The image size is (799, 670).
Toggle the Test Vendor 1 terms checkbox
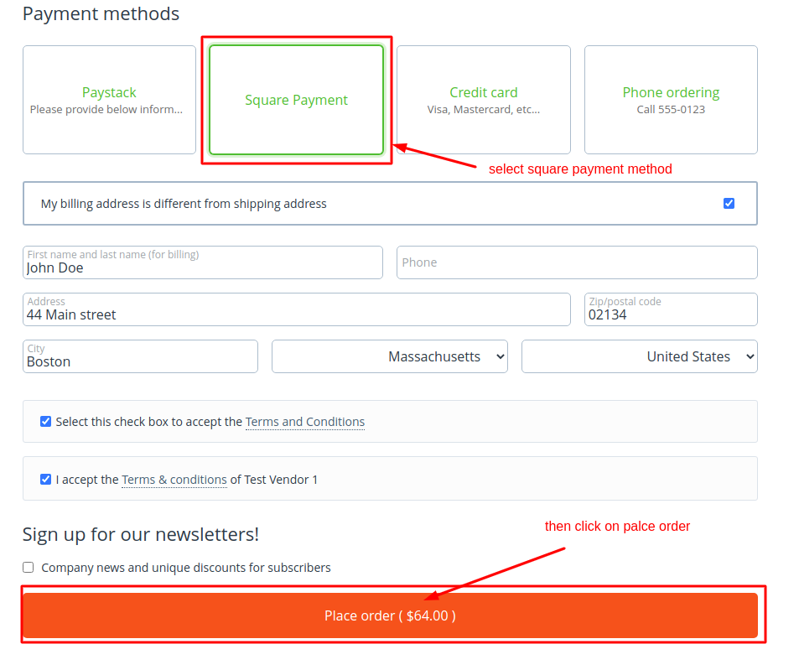click(x=46, y=480)
